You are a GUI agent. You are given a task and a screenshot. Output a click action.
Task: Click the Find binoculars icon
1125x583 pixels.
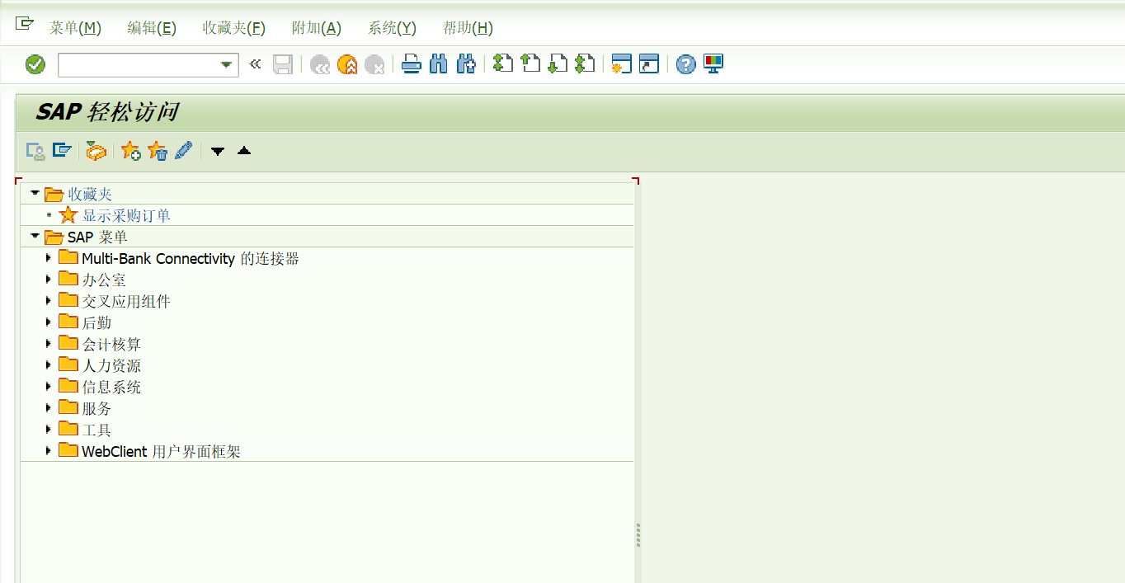click(439, 64)
